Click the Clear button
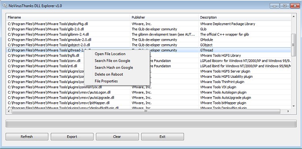302x149 pixels. (x=117, y=137)
